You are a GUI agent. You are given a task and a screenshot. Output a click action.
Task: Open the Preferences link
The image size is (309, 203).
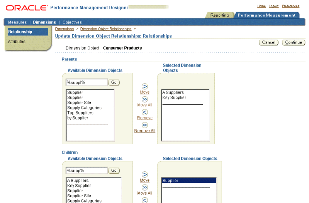[x=291, y=6]
